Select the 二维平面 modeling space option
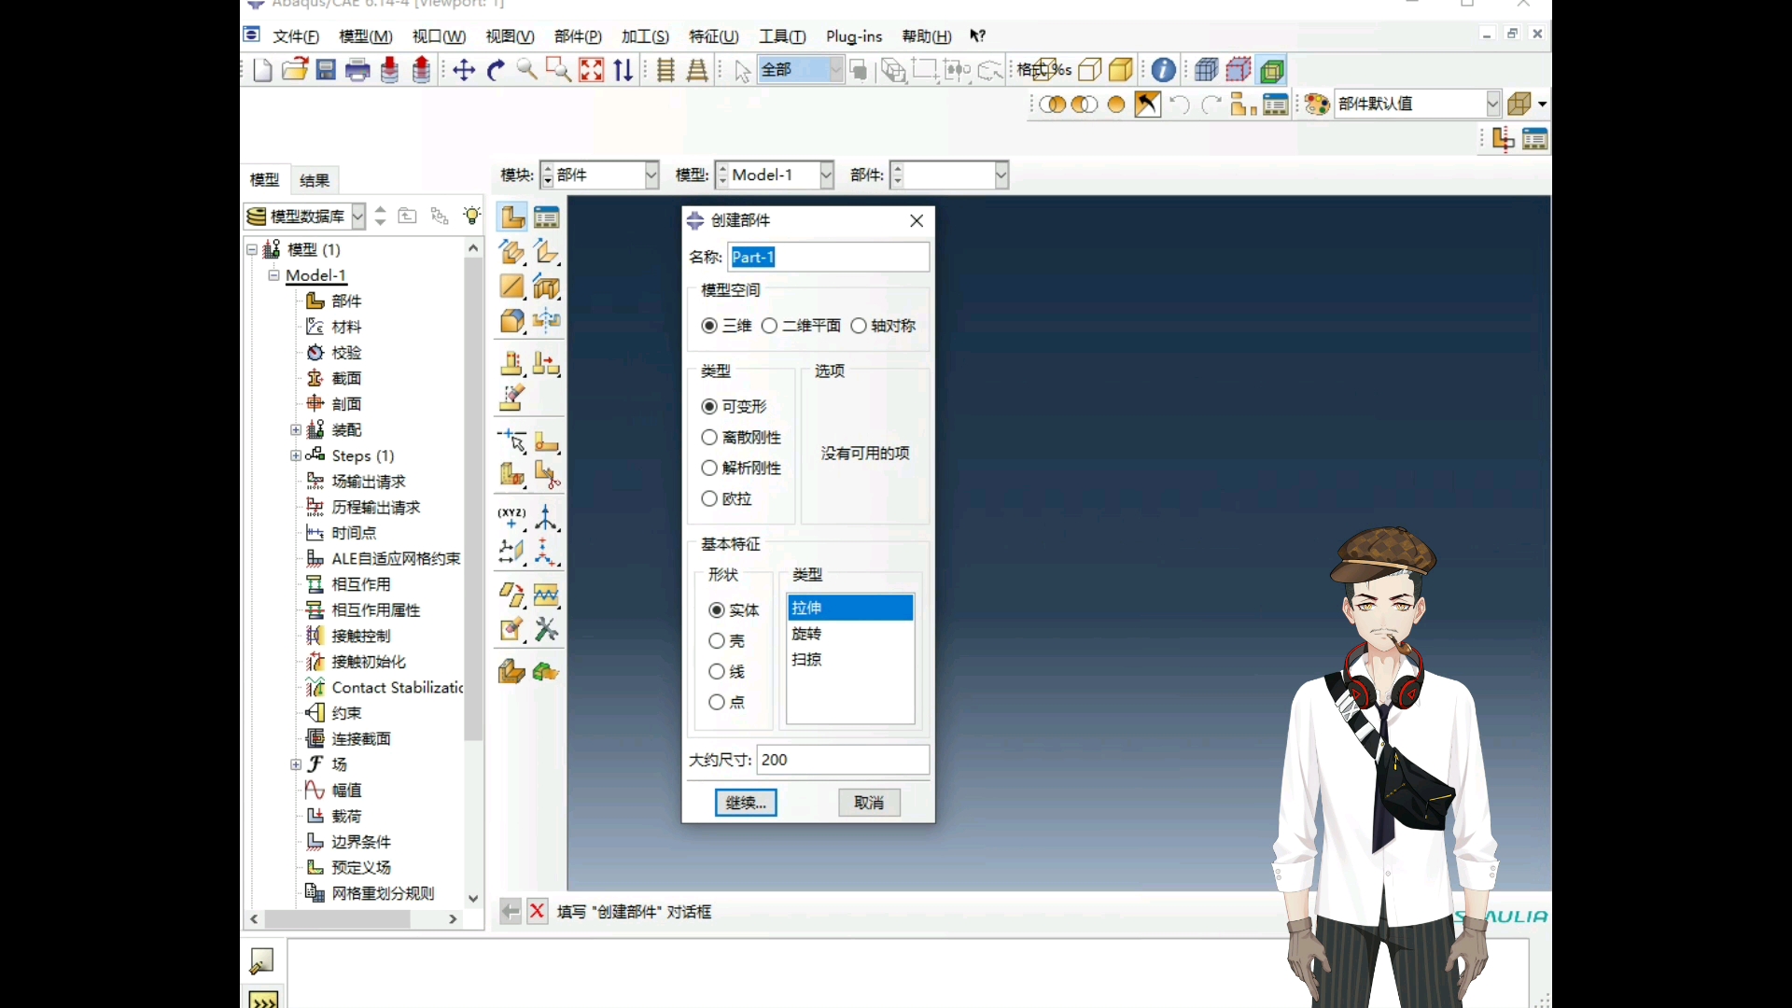1792x1008 pixels. tap(770, 326)
